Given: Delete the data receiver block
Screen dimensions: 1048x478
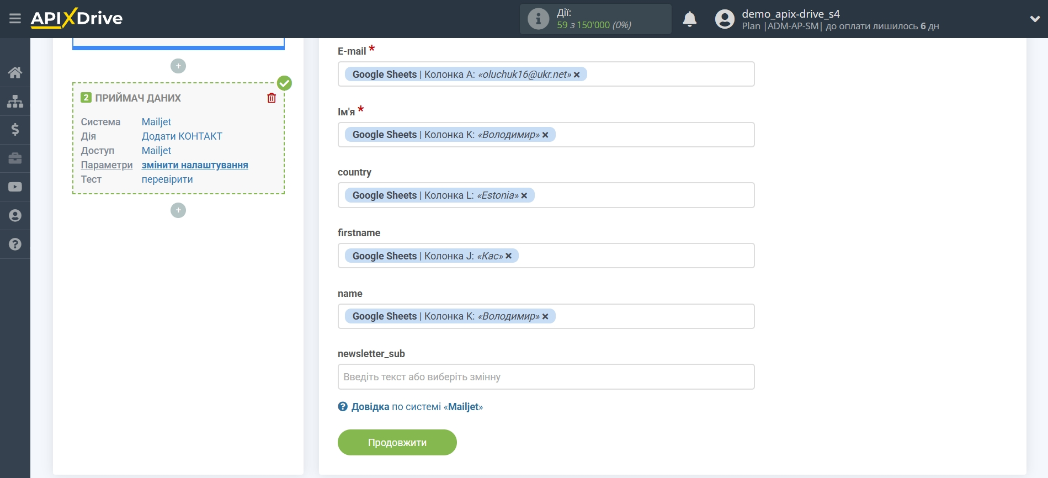Looking at the screenshot, I should tap(272, 98).
